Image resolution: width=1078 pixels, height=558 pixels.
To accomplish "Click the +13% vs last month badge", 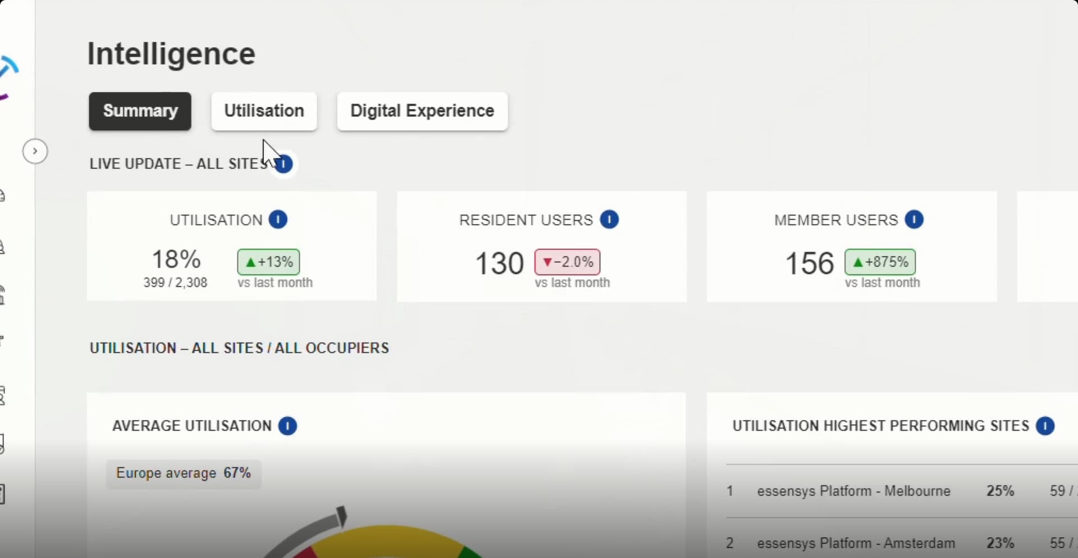I will (268, 262).
